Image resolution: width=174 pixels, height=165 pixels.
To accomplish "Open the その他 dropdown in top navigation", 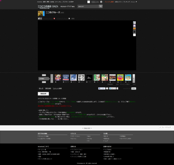I will [71, 2].
